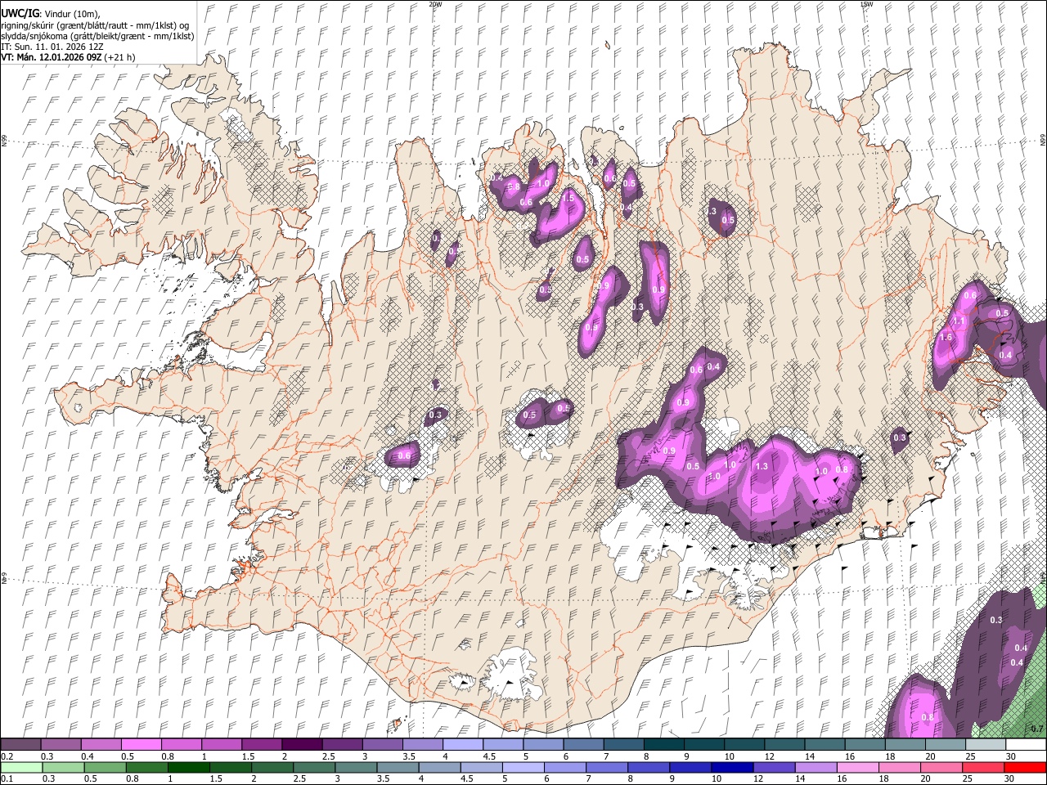Select pale green lower swatch between 0.1 and 0.3

pyautogui.click(x=20, y=767)
